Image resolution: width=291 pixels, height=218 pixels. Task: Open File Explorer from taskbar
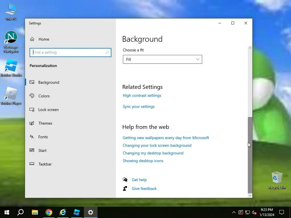coord(35,212)
